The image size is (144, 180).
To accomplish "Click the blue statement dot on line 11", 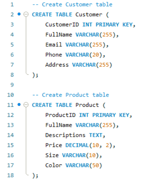I will click(x=19, y=105).
